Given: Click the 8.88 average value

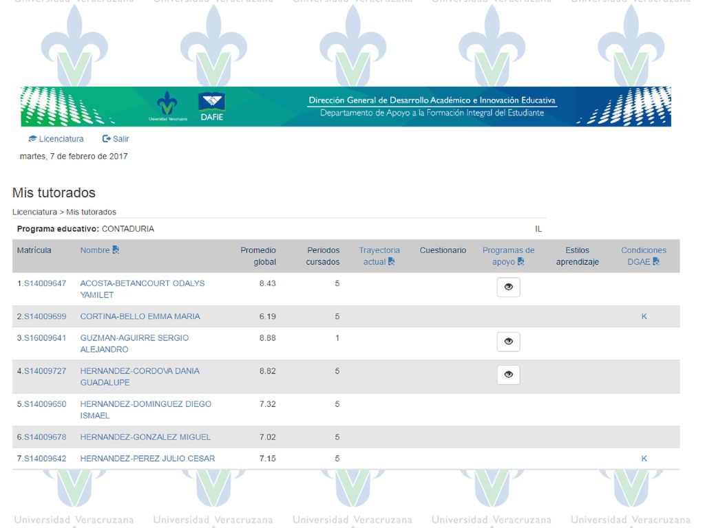Looking at the screenshot, I should 268,338.
